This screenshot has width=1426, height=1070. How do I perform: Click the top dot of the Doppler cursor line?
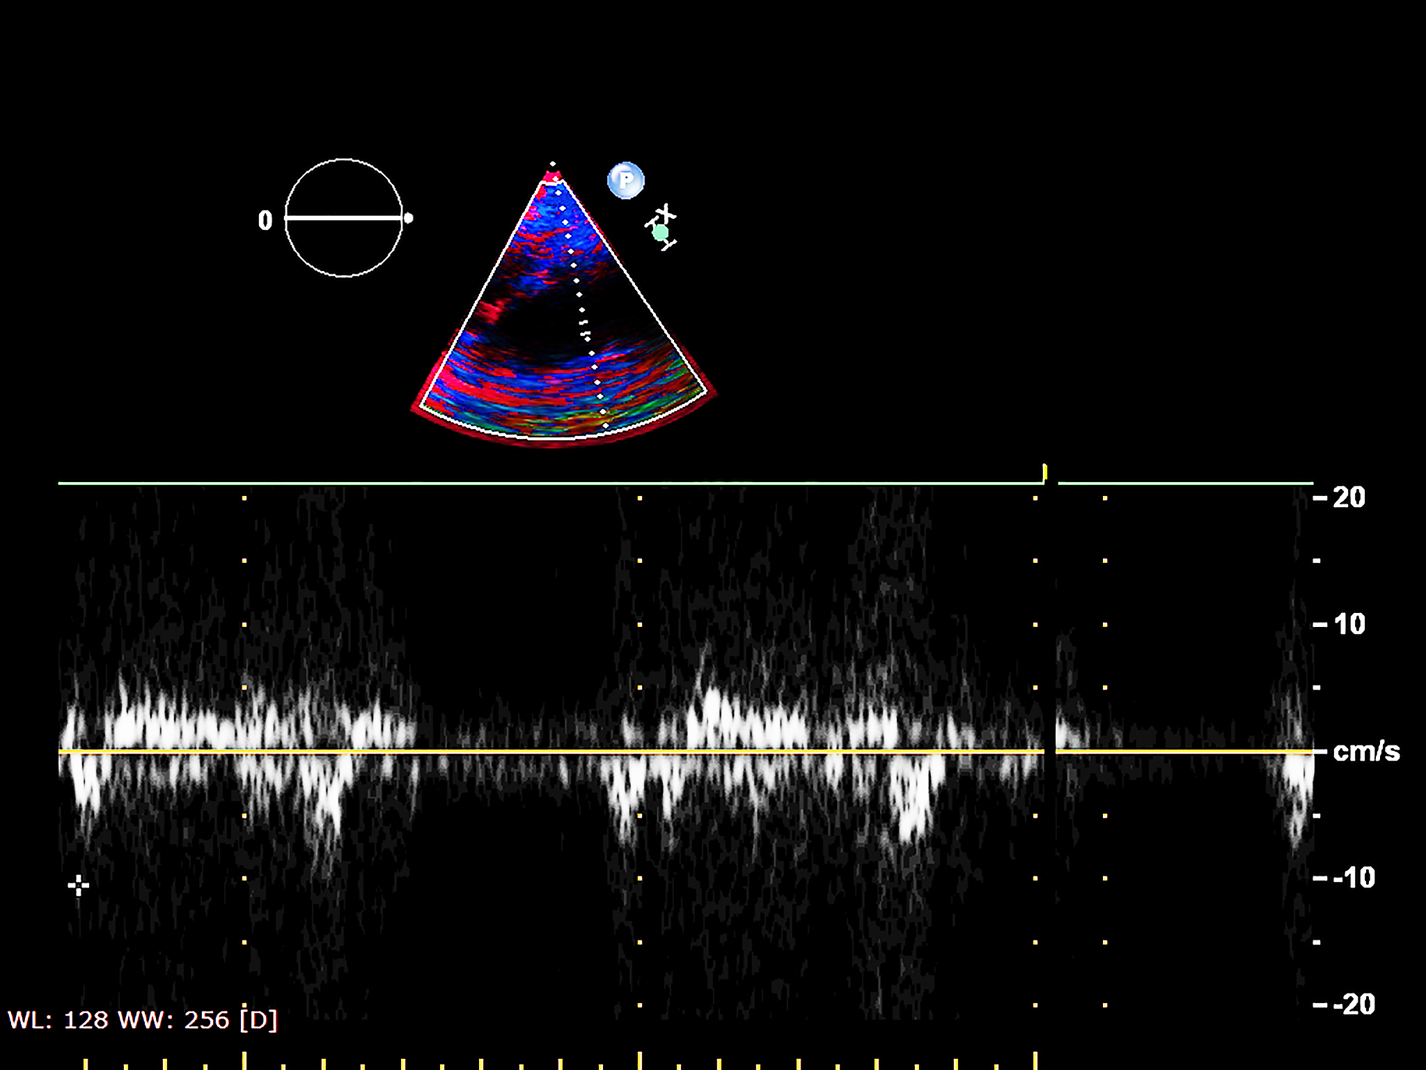pyautogui.click(x=553, y=164)
